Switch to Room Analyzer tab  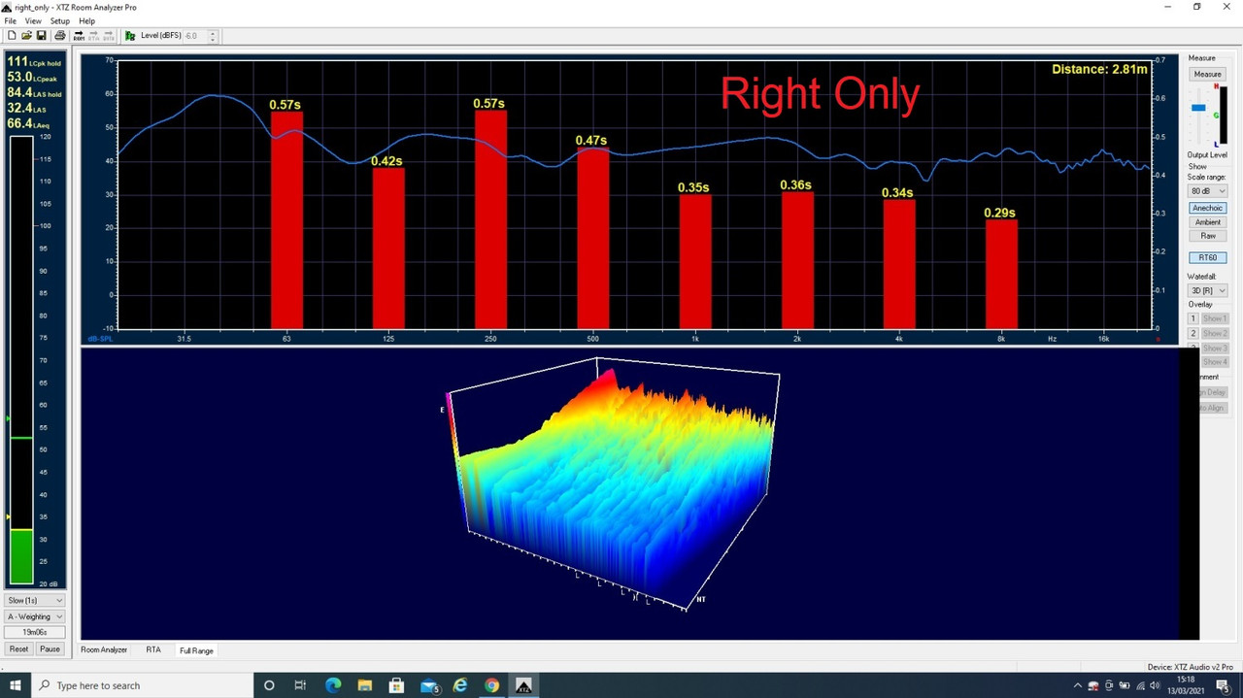pyautogui.click(x=104, y=650)
